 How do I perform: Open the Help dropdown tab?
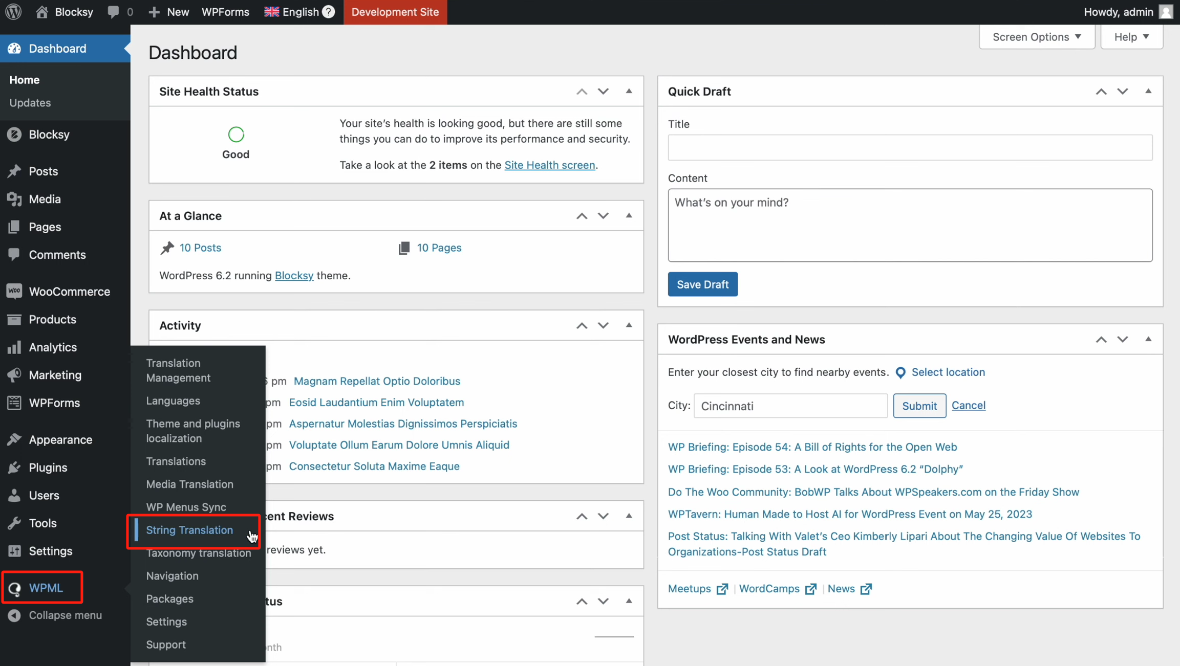point(1131,37)
